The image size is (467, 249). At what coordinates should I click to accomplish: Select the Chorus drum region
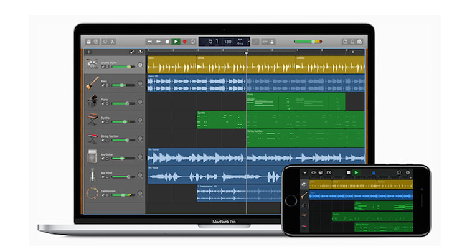click(x=330, y=65)
